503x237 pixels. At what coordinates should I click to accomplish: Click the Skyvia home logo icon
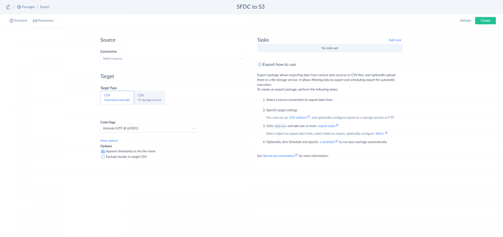8,7
